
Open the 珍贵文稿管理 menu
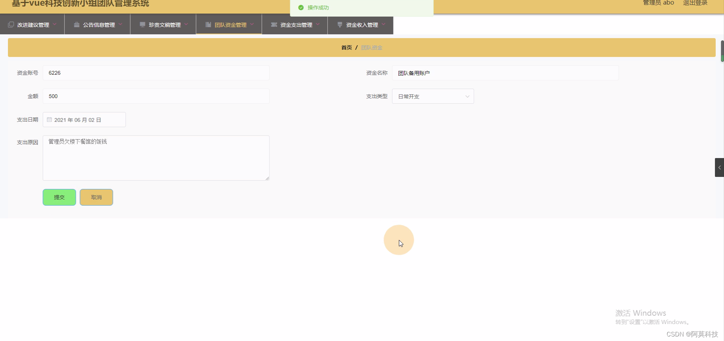click(x=163, y=25)
